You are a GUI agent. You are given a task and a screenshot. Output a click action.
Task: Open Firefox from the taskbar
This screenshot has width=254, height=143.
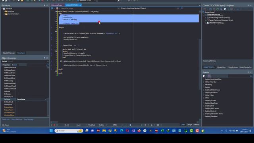pyautogui.click(x=139, y=131)
